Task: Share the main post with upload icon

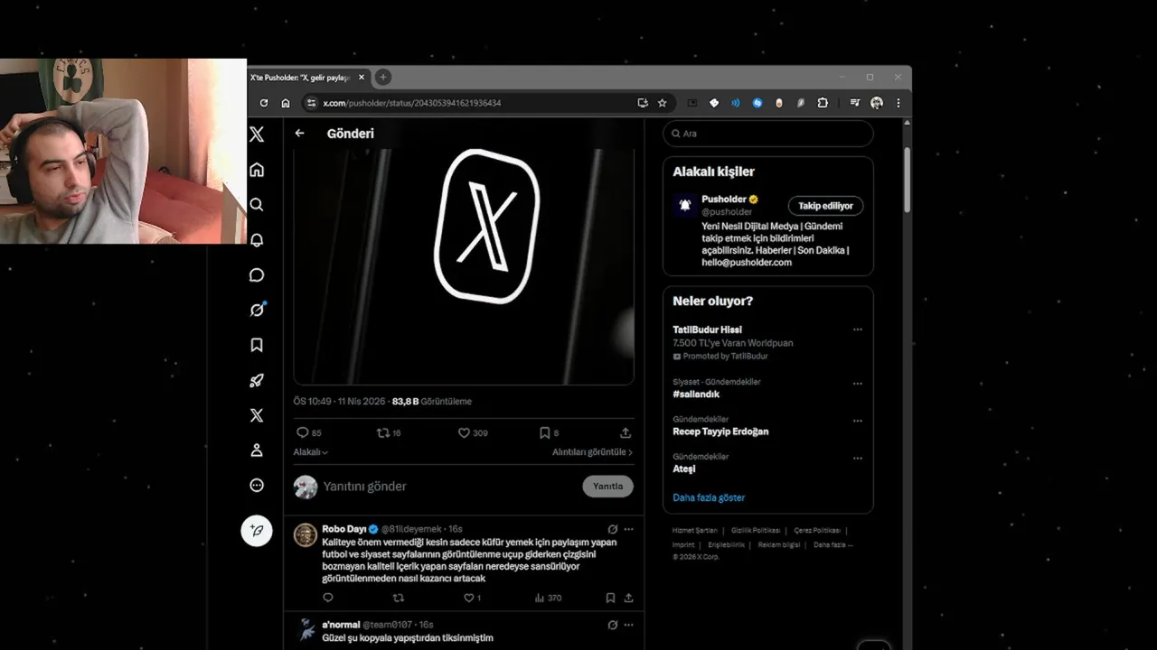Action: [x=626, y=433]
